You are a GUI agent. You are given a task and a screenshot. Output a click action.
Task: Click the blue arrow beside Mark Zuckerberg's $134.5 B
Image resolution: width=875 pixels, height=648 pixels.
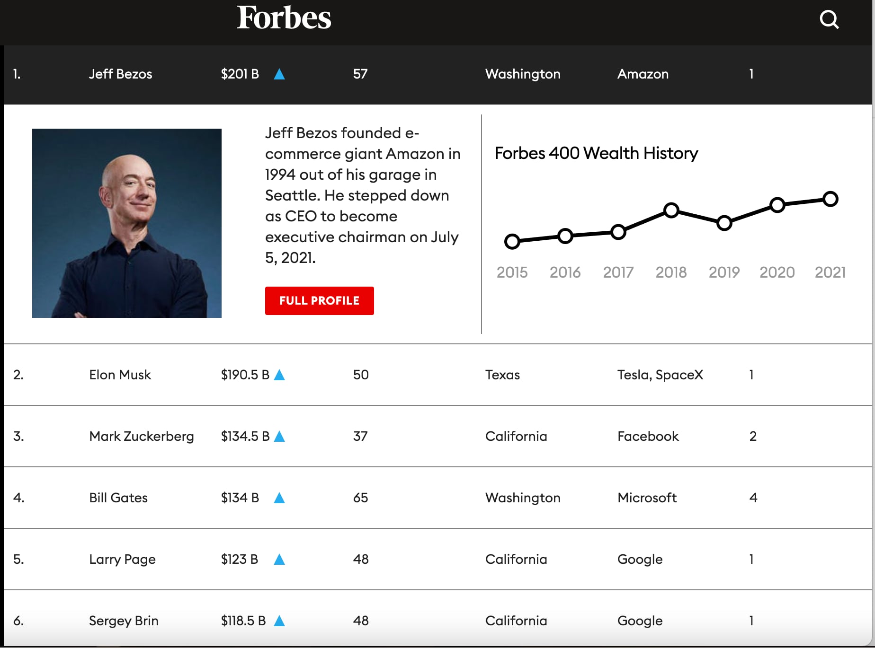(280, 436)
